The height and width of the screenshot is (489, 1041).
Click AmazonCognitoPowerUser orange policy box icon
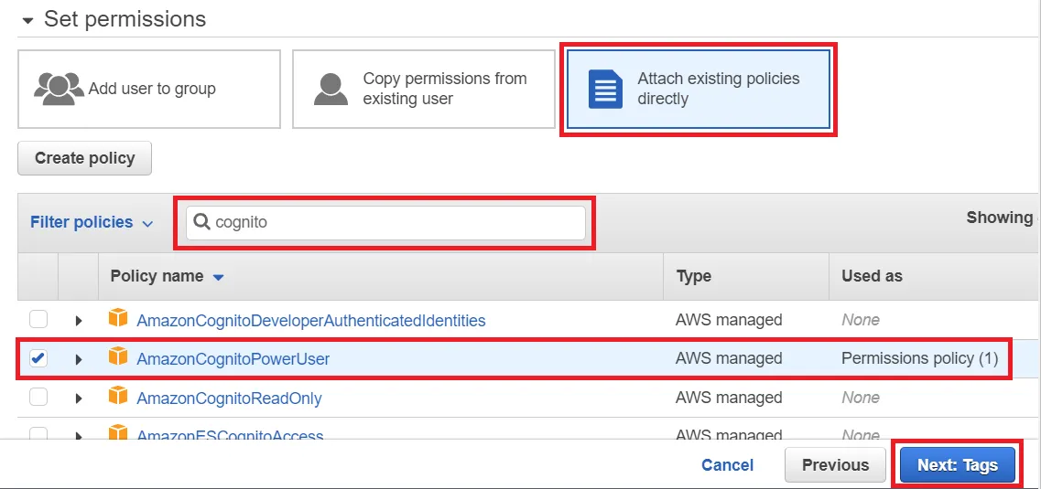click(x=117, y=358)
